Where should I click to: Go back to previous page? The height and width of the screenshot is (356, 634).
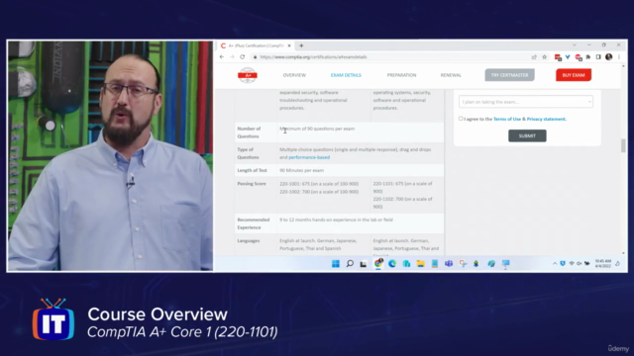222,57
